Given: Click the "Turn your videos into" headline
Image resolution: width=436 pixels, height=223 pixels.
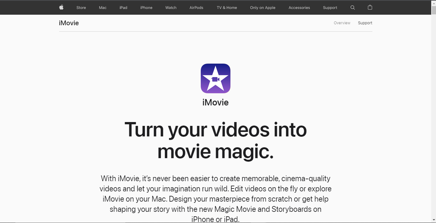Looking at the screenshot, I should (215, 130).
